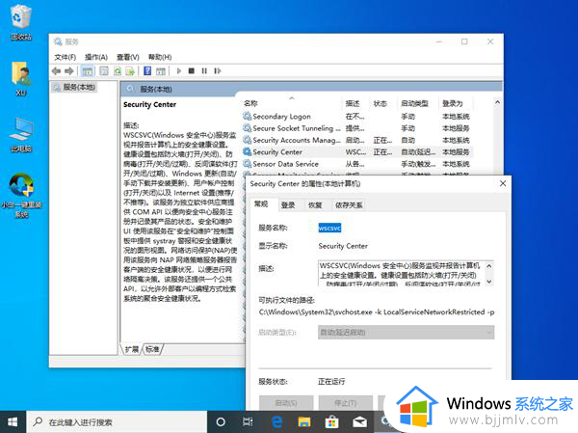The height and width of the screenshot is (433, 578).
Task: Select Security Accounts Manager service row
Action: pos(357,140)
